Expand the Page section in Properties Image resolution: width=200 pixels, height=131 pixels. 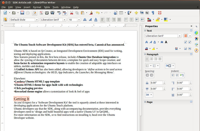tap(145, 102)
